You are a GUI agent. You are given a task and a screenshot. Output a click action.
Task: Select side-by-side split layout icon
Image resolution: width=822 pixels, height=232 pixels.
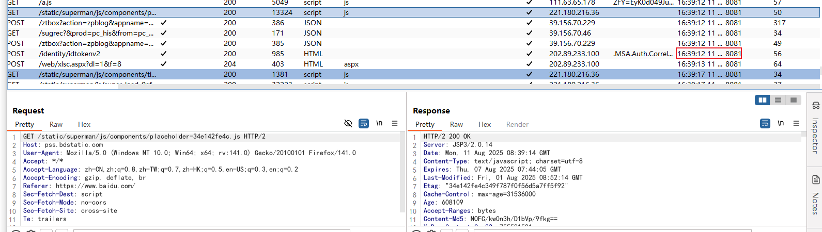tap(762, 100)
